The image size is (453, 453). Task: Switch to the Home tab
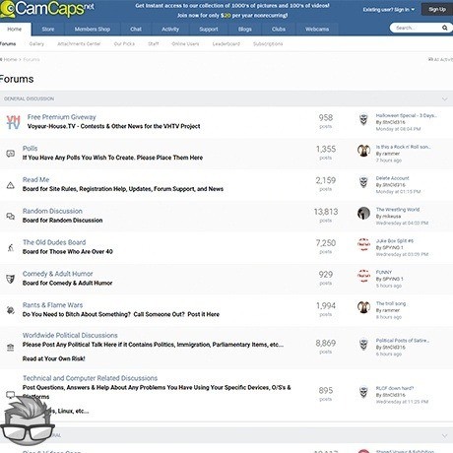point(15,29)
